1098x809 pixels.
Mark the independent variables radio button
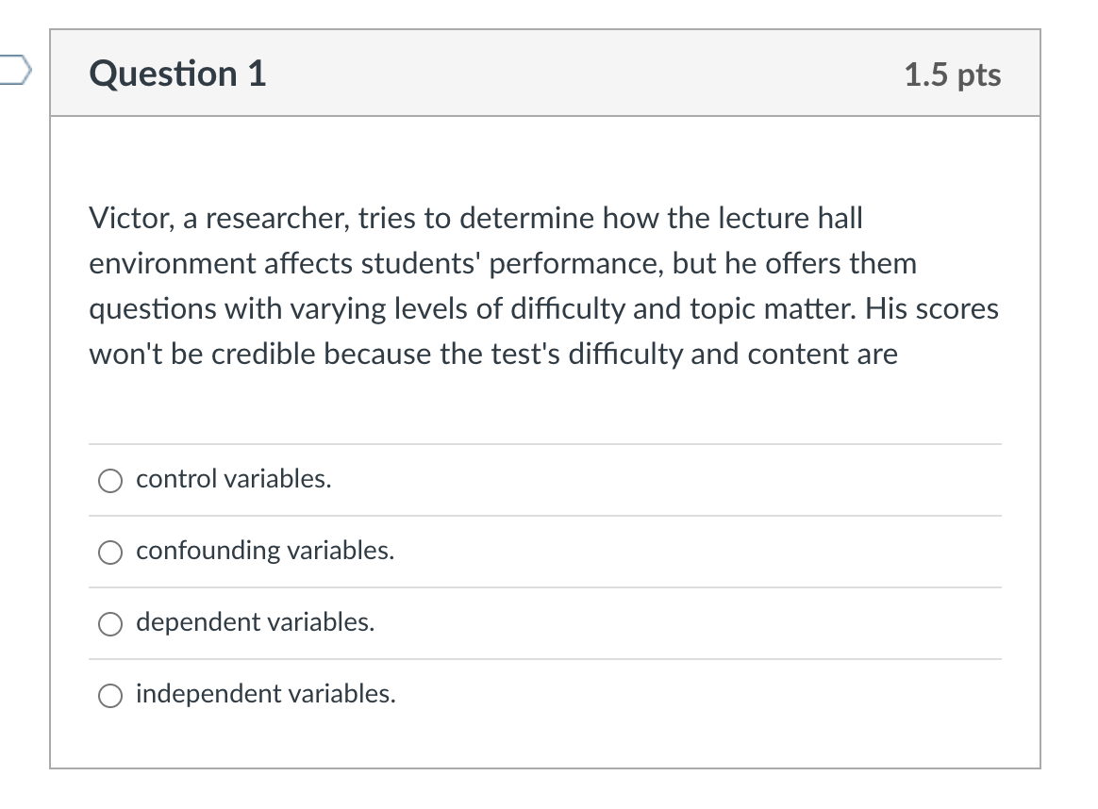pos(110,696)
